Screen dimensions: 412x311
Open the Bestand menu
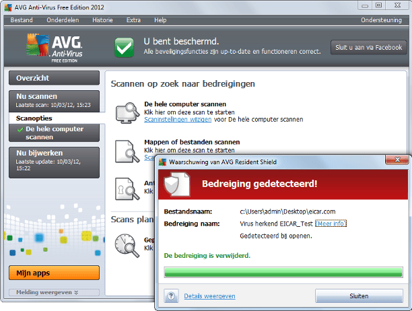pyautogui.click(x=22, y=20)
